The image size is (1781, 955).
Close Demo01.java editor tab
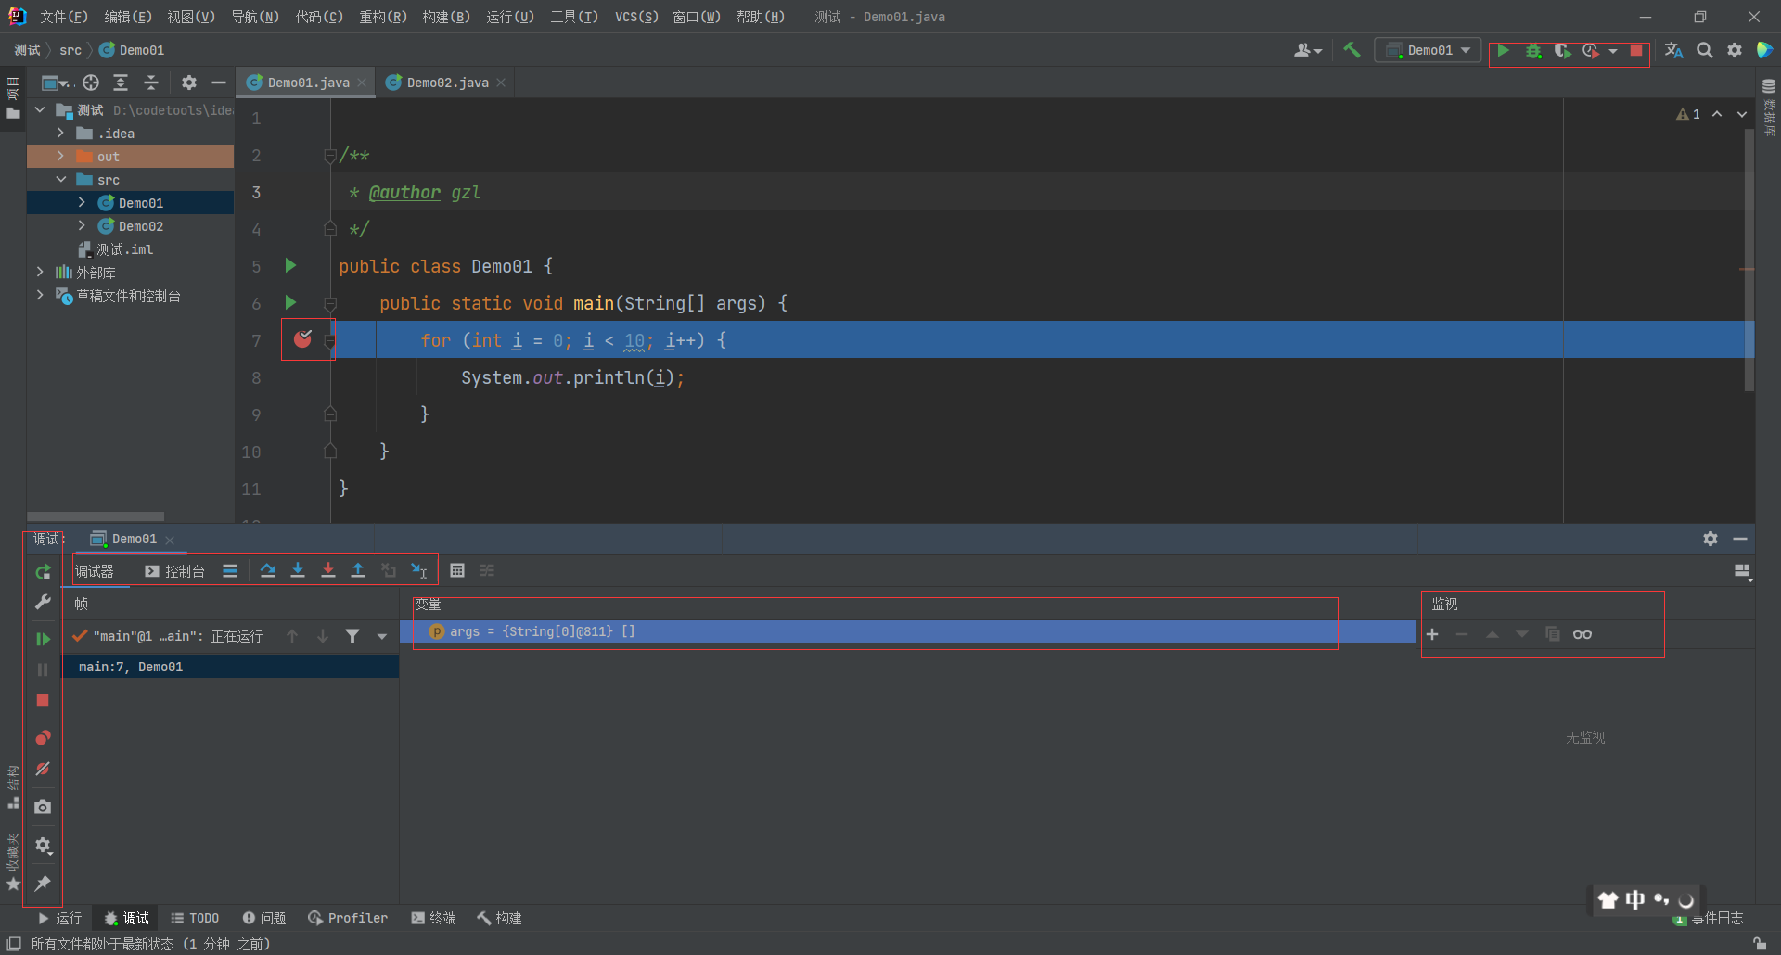click(362, 83)
